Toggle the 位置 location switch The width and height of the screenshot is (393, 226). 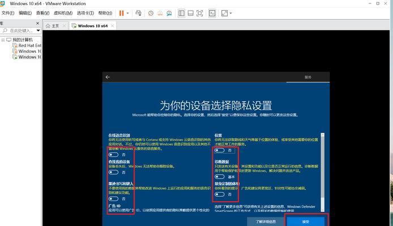tap(220, 150)
